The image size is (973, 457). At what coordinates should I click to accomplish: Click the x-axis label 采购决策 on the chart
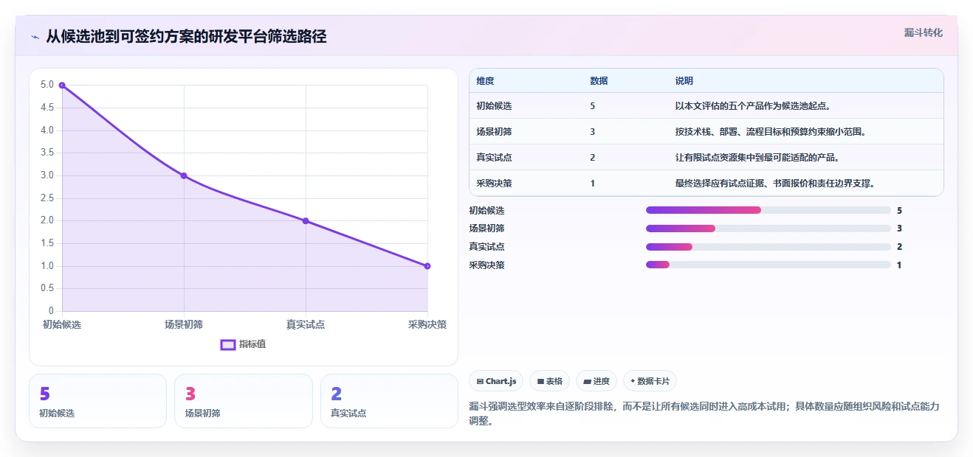(427, 324)
